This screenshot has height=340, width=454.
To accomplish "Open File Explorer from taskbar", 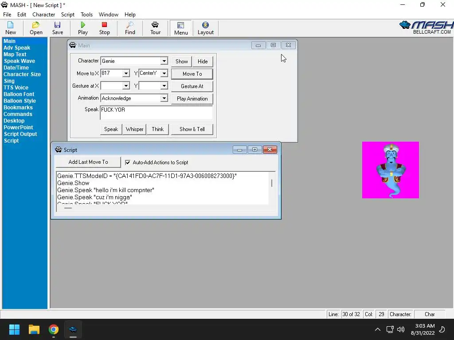I will pyautogui.click(x=34, y=329).
